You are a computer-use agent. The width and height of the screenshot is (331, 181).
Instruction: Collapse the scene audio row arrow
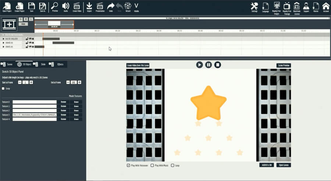(3, 35)
